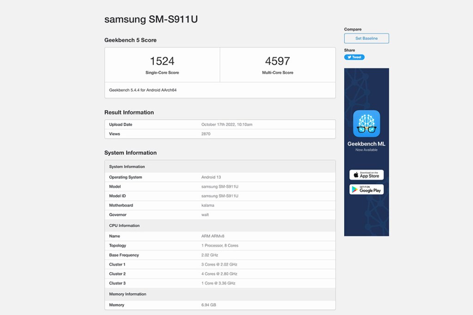Viewport: 473px width, 315px height.
Task: Click the Model ID row value
Action: tap(220, 196)
